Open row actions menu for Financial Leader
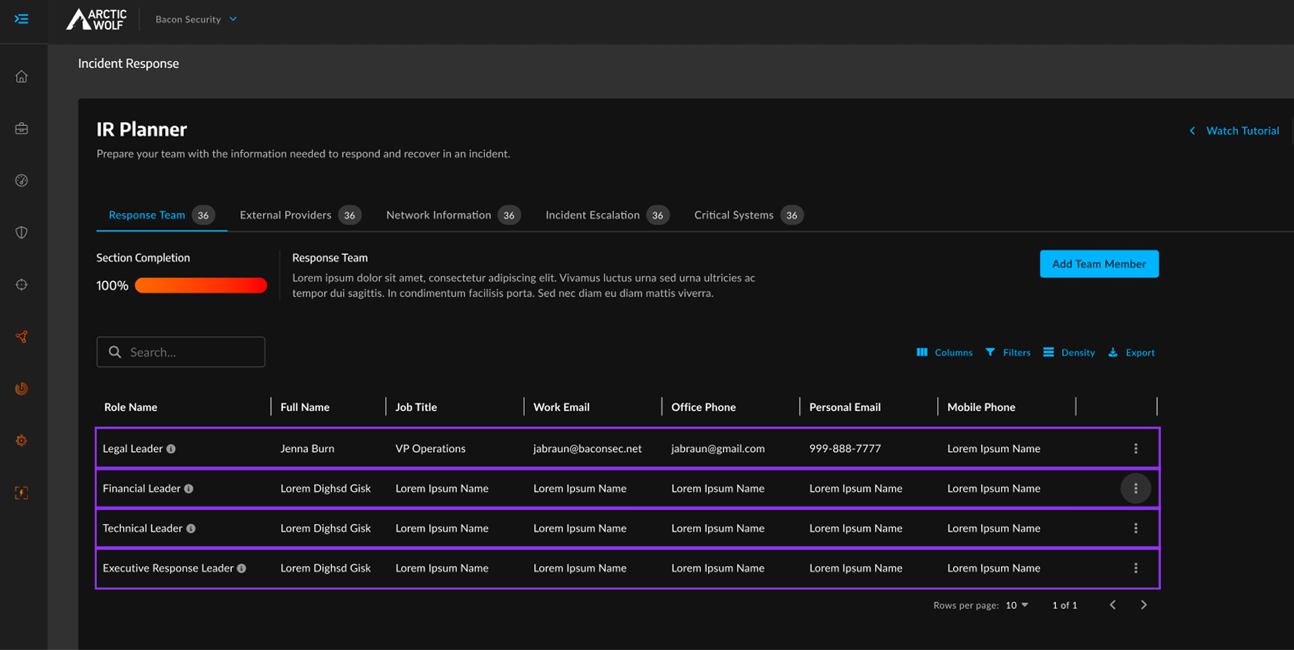Viewport: 1294px width, 650px height. coord(1136,489)
